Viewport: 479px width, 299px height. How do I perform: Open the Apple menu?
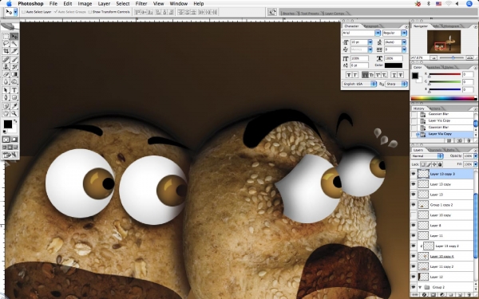[9, 4]
